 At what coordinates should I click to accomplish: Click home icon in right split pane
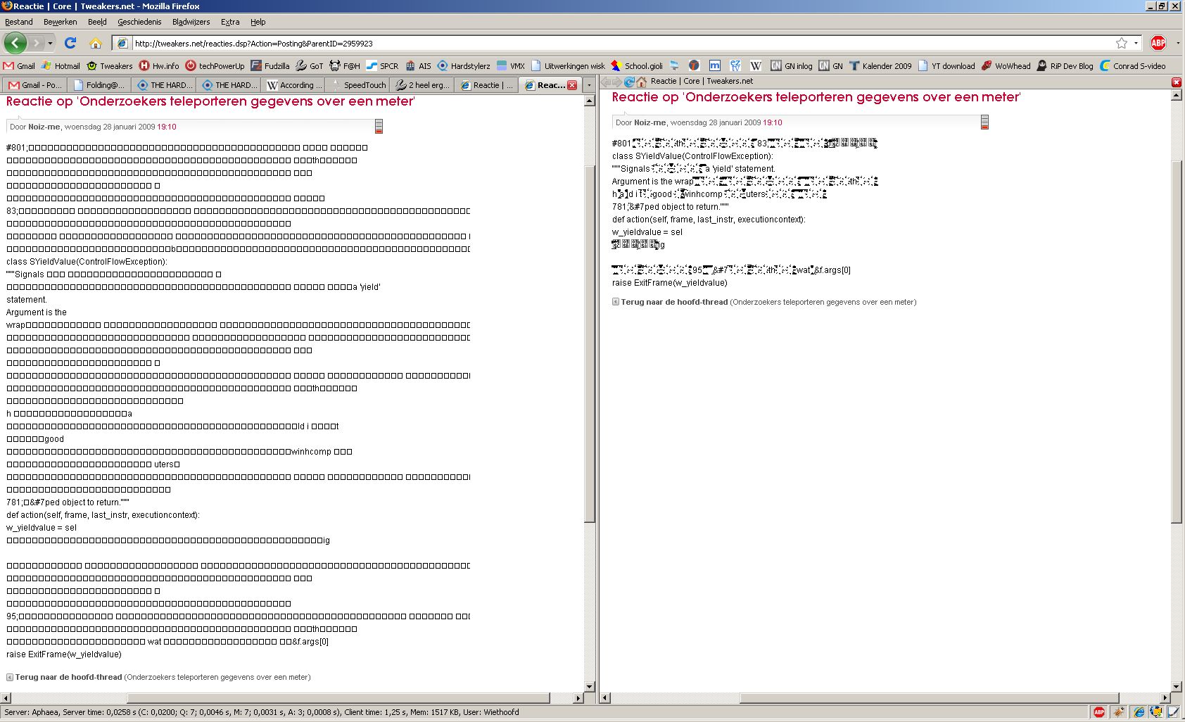[x=641, y=82]
